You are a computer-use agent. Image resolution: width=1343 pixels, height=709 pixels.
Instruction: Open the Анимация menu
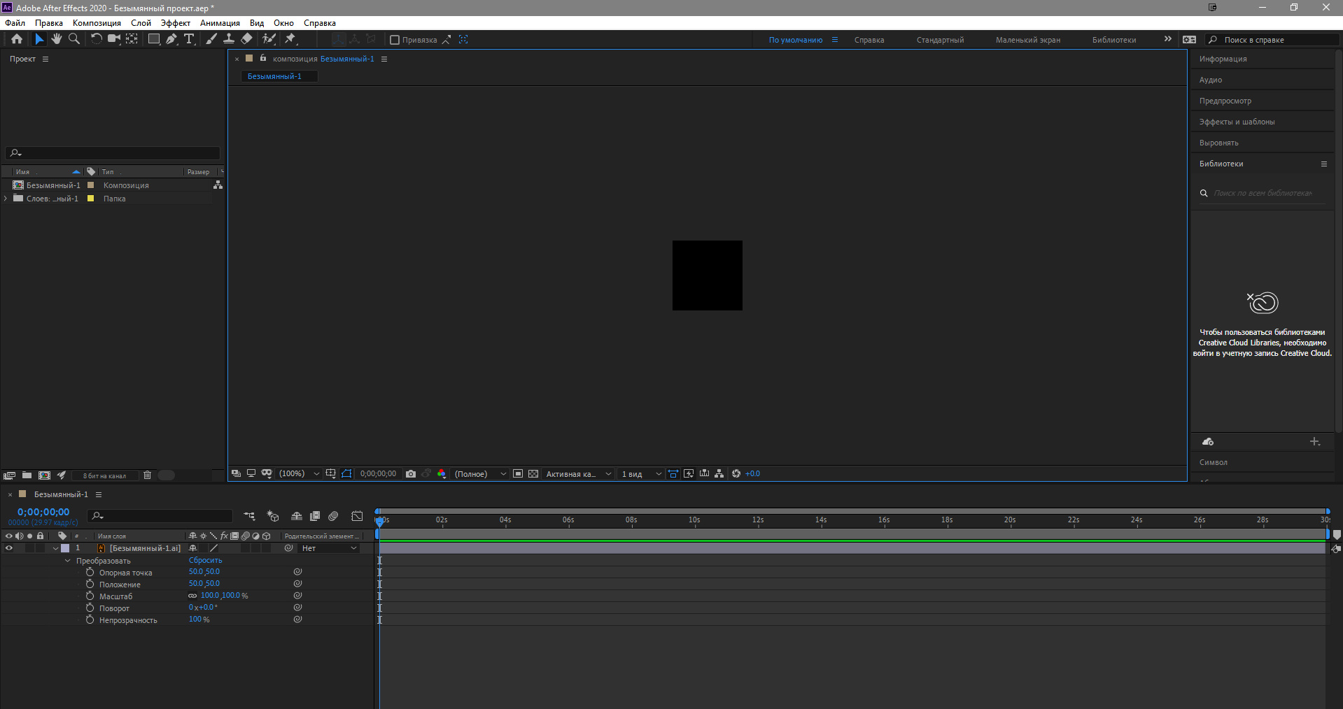click(220, 23)
